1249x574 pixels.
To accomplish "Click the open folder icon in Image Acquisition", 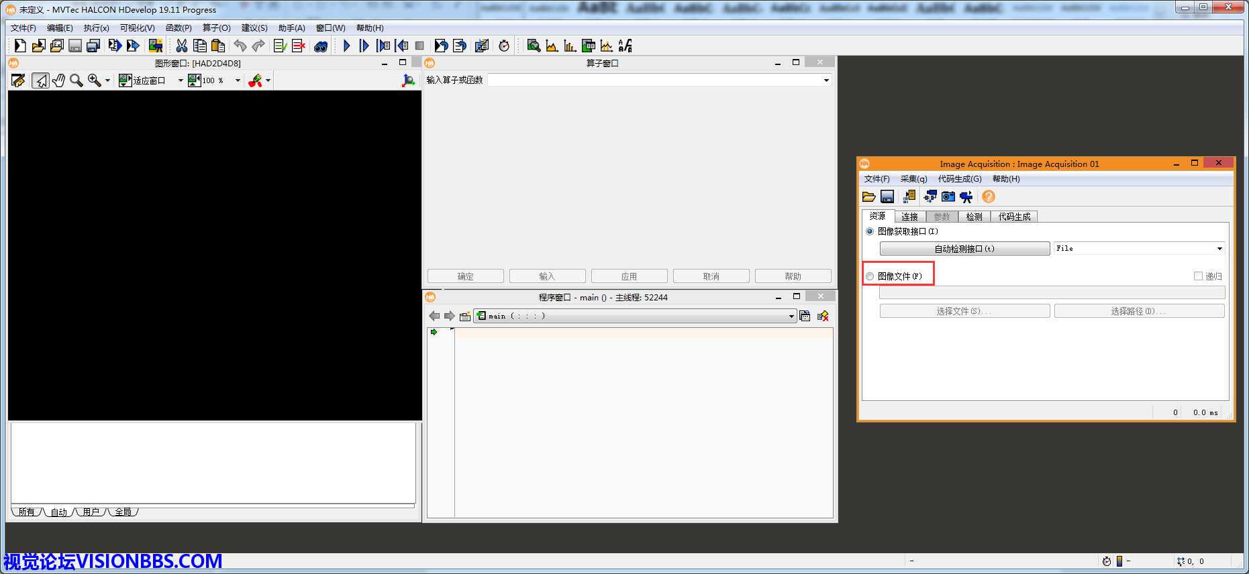I will (x=868, y=196).
